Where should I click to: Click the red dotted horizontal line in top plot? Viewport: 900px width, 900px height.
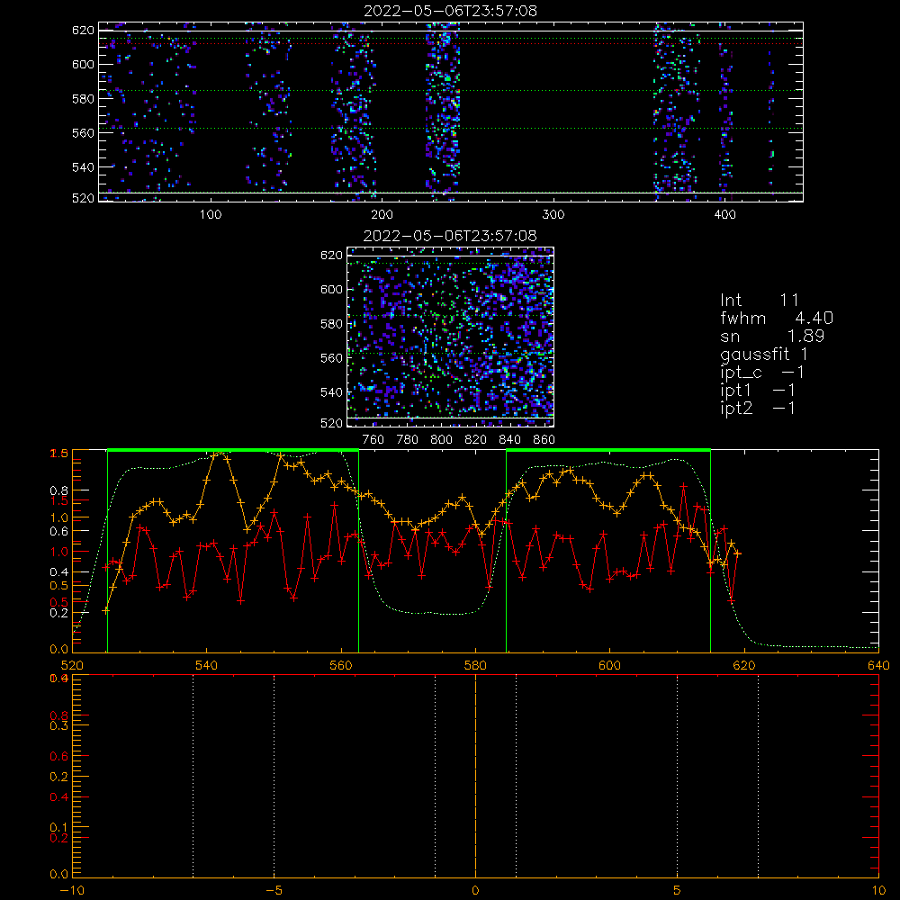tap(451, 43)
